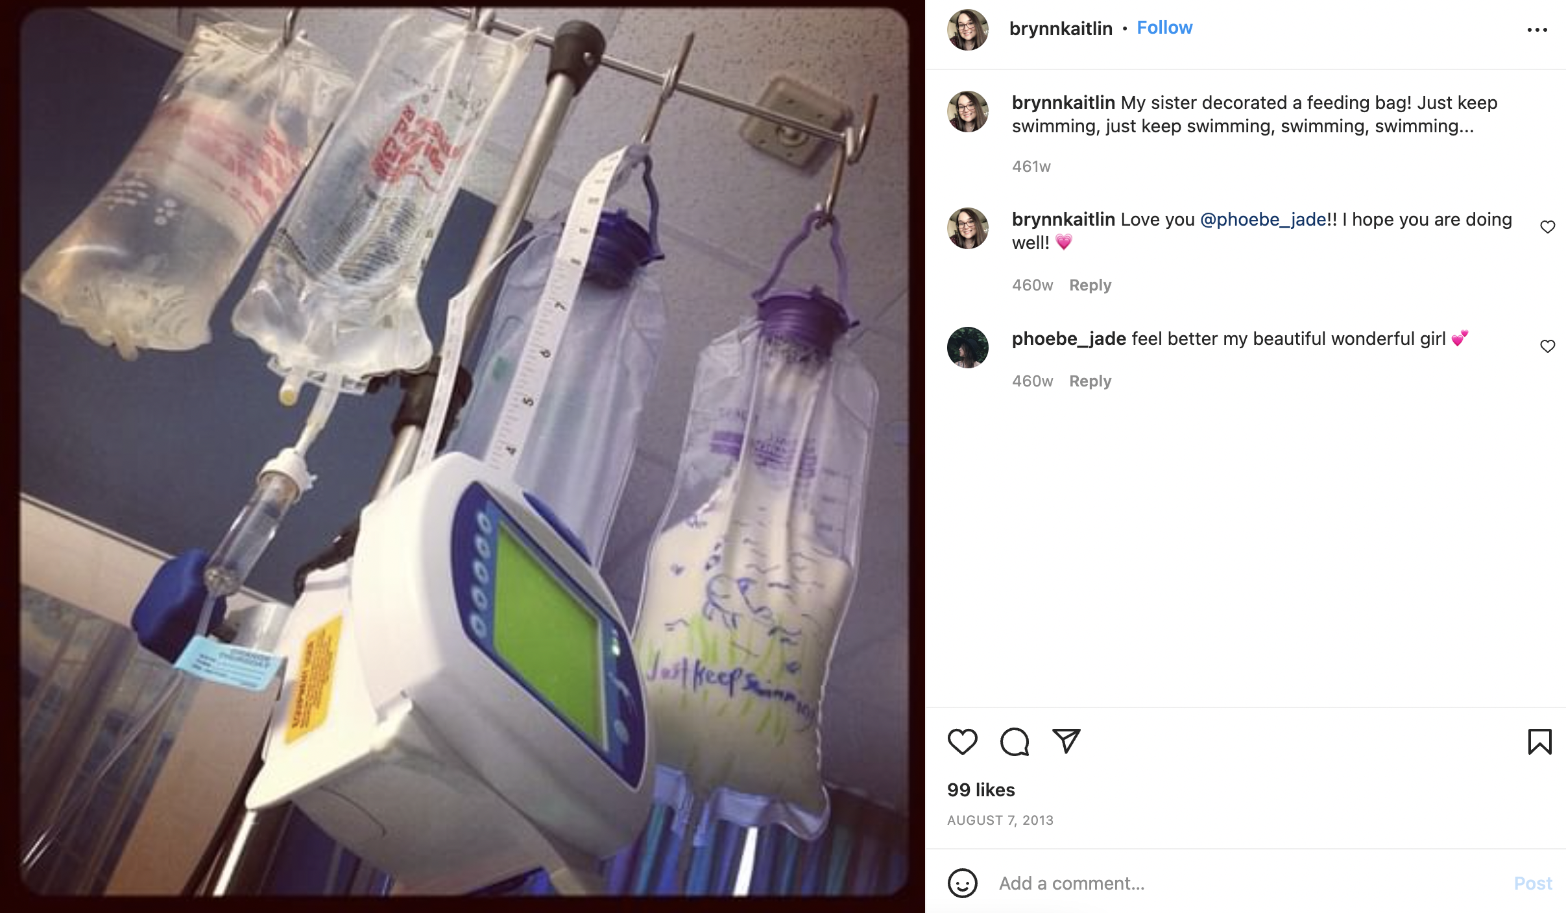The width and height of the screenshot is (1566, 913).
Task: Open brynnkaitlin profile from header username
Action: [1061, 29]
